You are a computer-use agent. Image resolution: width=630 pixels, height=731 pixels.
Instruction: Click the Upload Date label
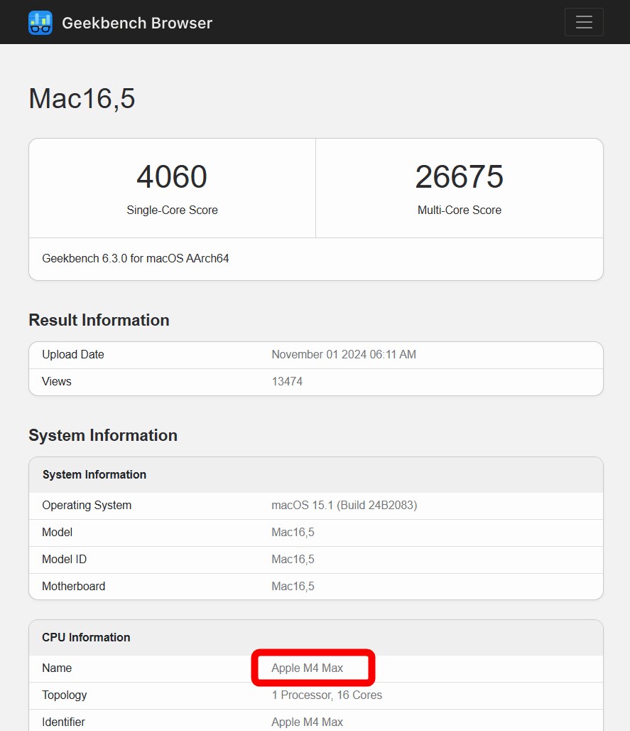(x=73, y=354)
